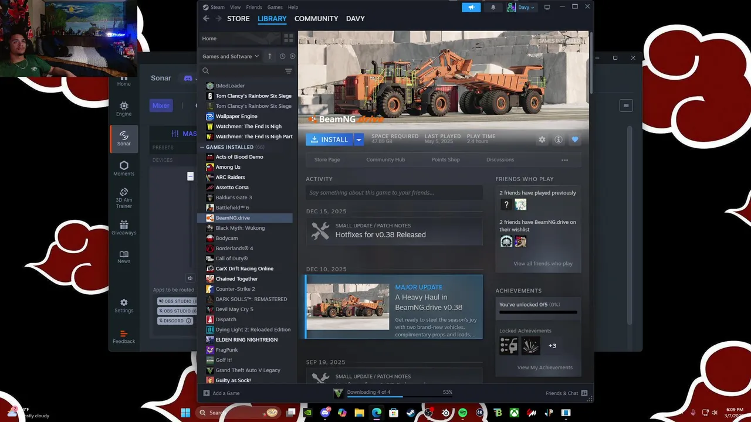Click the Discord icon in Sonar header
The height and width of the screenshot is (422, 751).
188,78
